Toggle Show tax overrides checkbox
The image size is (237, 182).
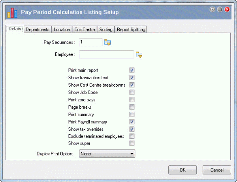coord(132,129)
